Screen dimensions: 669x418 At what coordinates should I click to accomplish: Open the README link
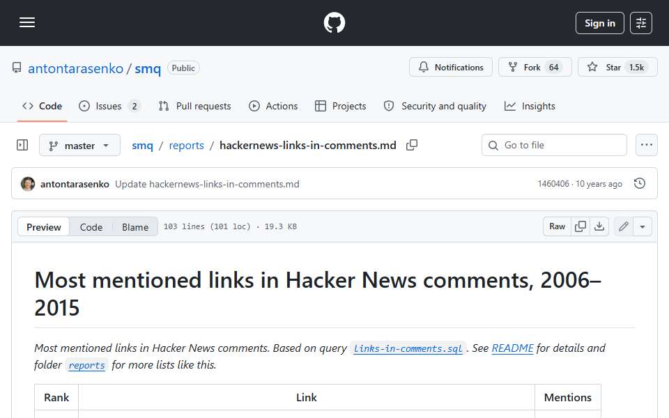[x=512, y=348]
